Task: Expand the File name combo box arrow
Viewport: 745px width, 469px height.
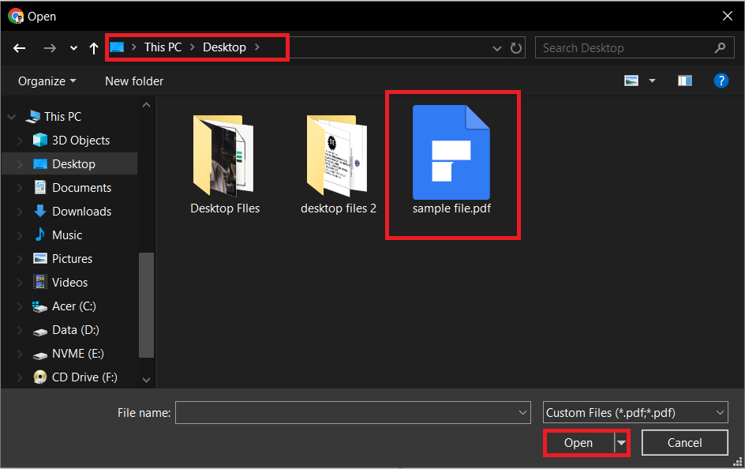Action: 522,412
